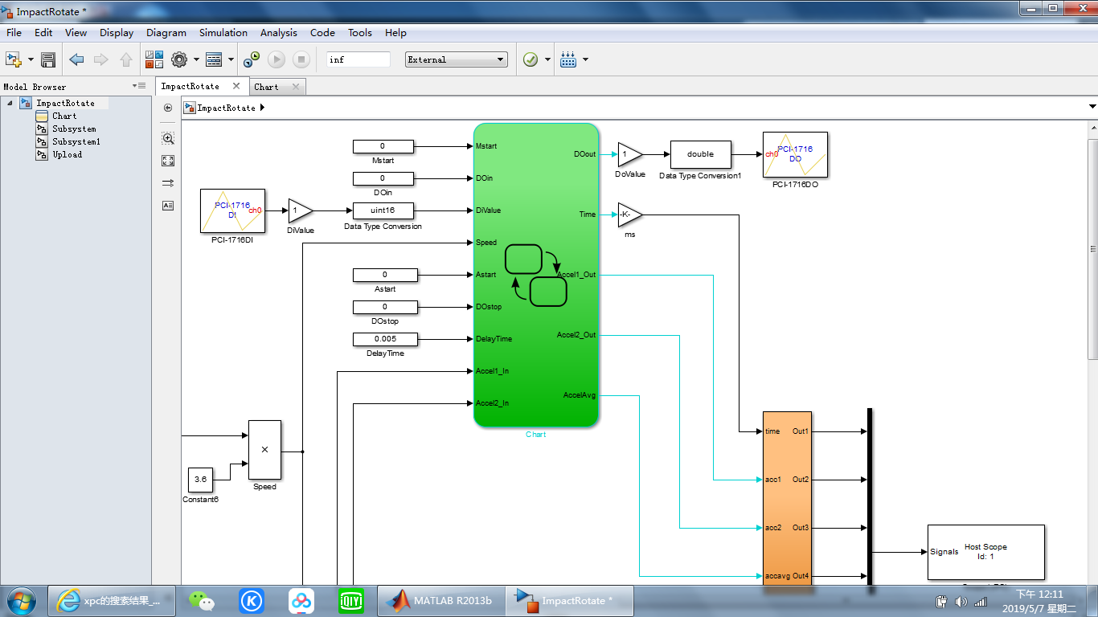Open Model Configuration Parameters gear icon
This screenshot has width=1098, height=617.
[x=178, y=59]
